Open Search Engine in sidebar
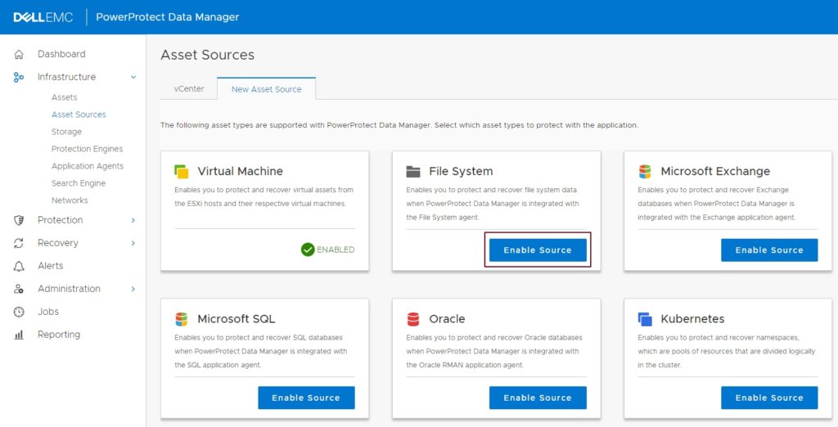The width and height of the screenshot is (838, 427). point(78,182)
